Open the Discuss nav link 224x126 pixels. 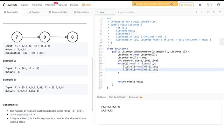(74, 5)
